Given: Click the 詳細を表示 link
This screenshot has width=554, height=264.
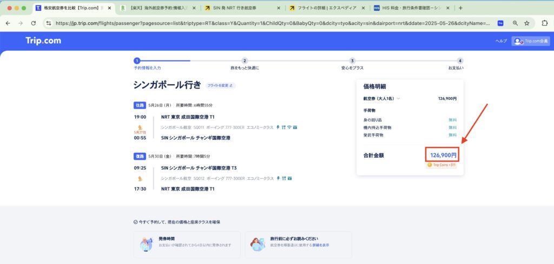Looking at the screenshot, I should [320, 245].
